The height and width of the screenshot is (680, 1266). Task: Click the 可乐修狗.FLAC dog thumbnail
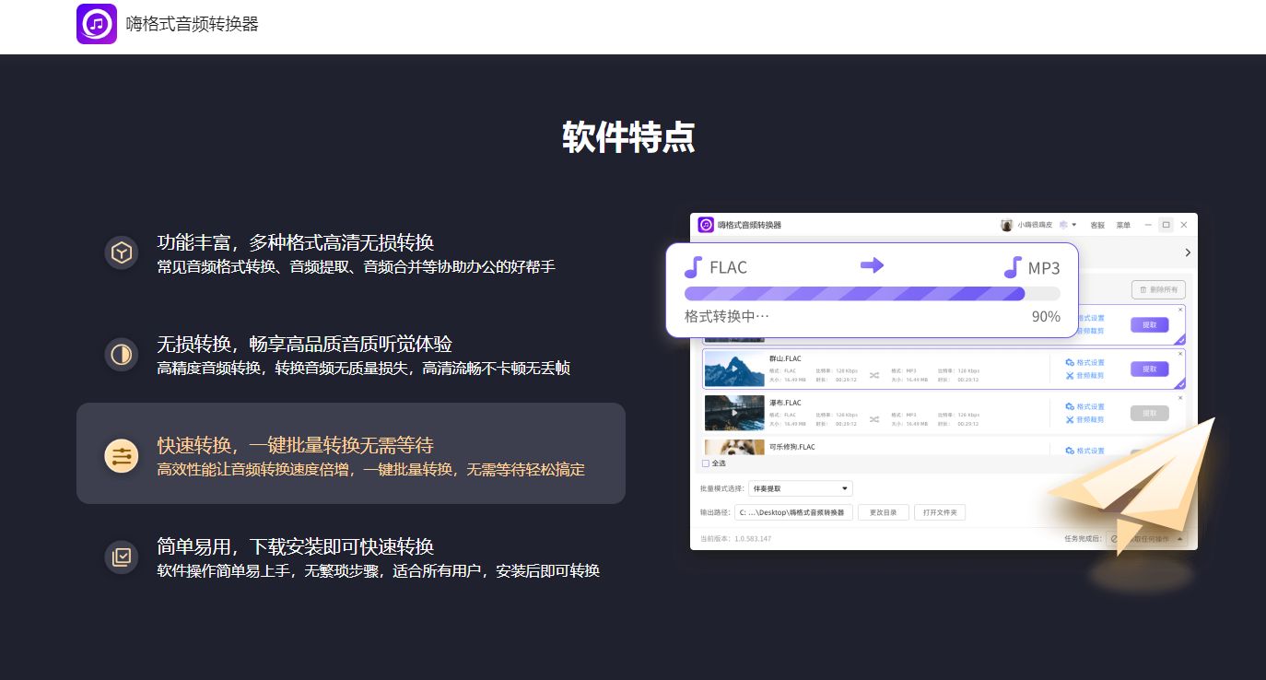[x=734, y=448]
